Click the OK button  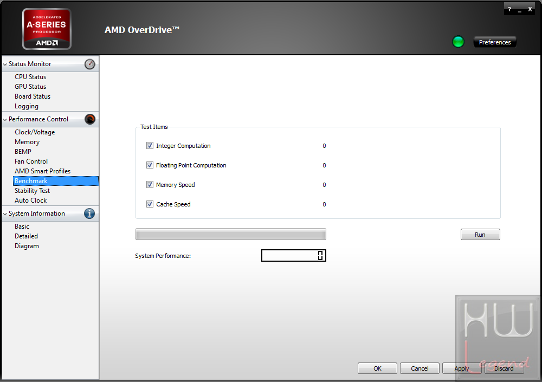pyautogui.click(x=377, y=368)
